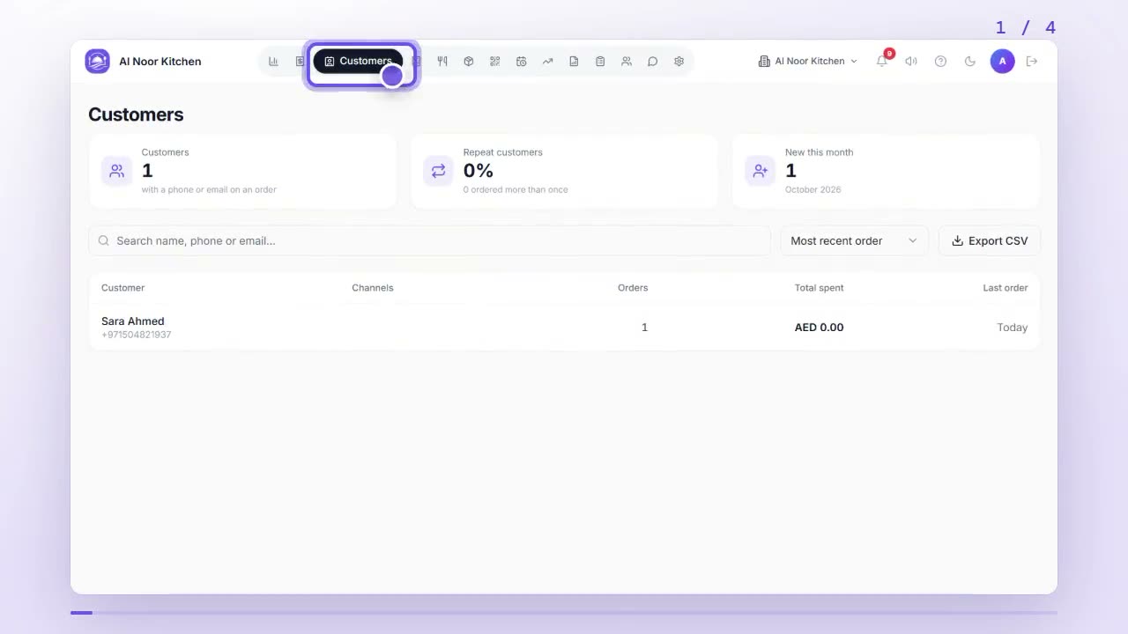Viewport: 1128px width, 634px height.
Task: Click the Customer column header
Action: tap(122, 288)
